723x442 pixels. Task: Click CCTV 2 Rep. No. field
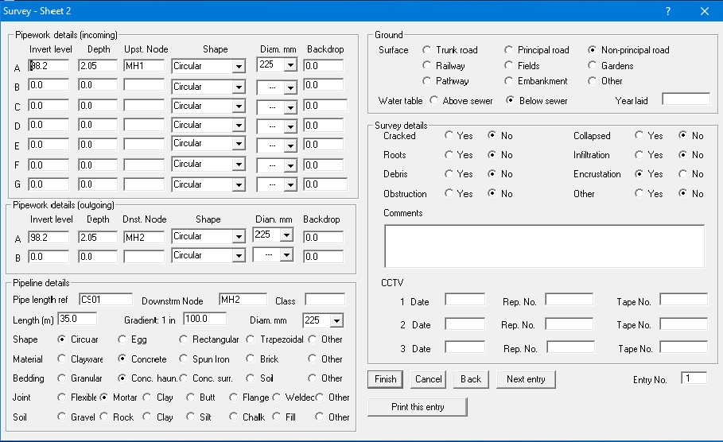[569, 324]
